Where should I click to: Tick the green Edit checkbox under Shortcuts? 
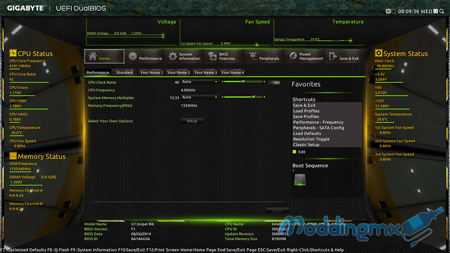294,152
